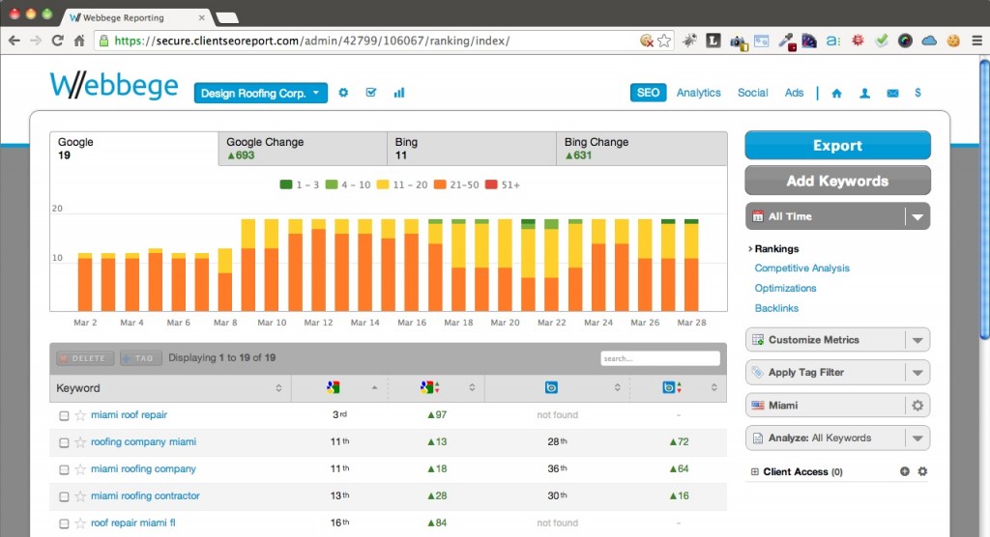
Task: Reload the page with browser refresh icon
Action: (57, 41)
